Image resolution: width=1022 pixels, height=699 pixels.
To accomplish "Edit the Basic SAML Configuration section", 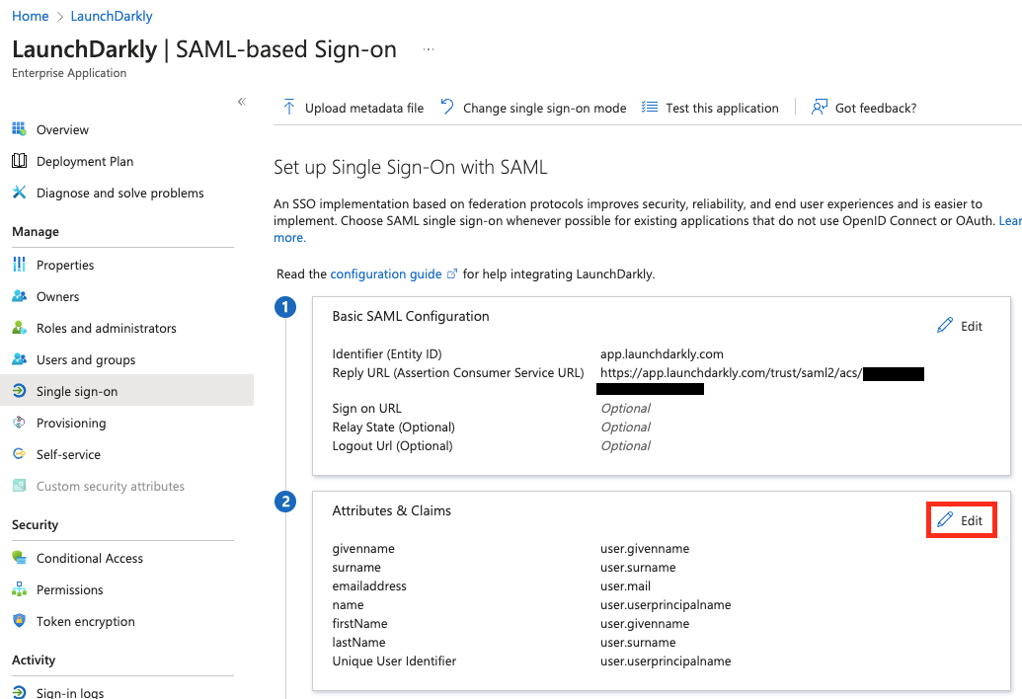I will 960,326.
